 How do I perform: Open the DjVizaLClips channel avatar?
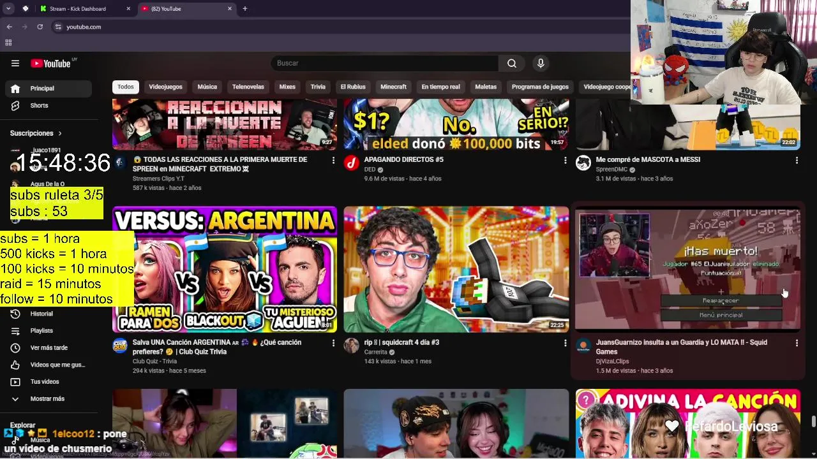pyautogui.click(x=583, y=346)
